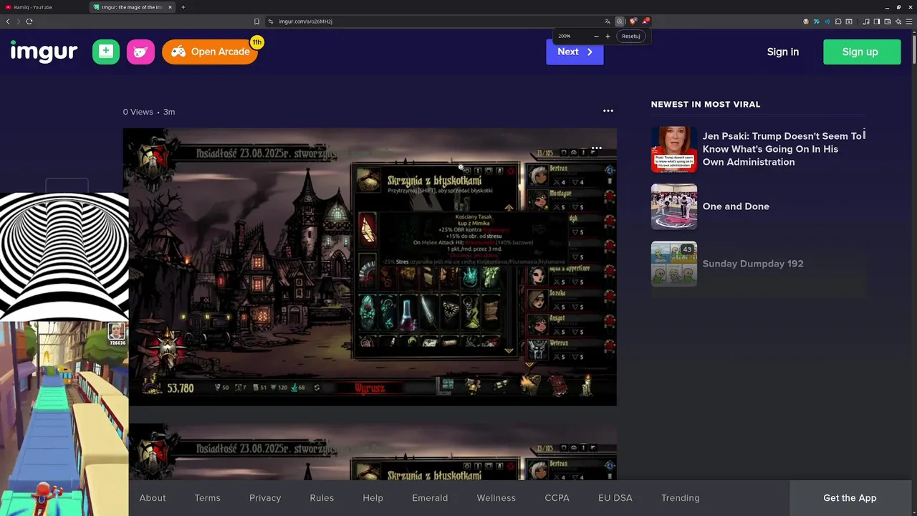Click the second Darkest Dungeon screenshot

click(x=373, y=451)
